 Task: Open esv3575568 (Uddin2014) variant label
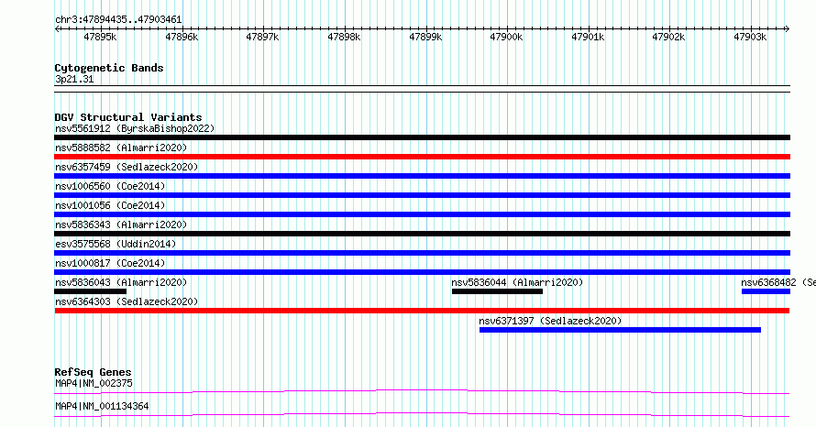[116, 244]
